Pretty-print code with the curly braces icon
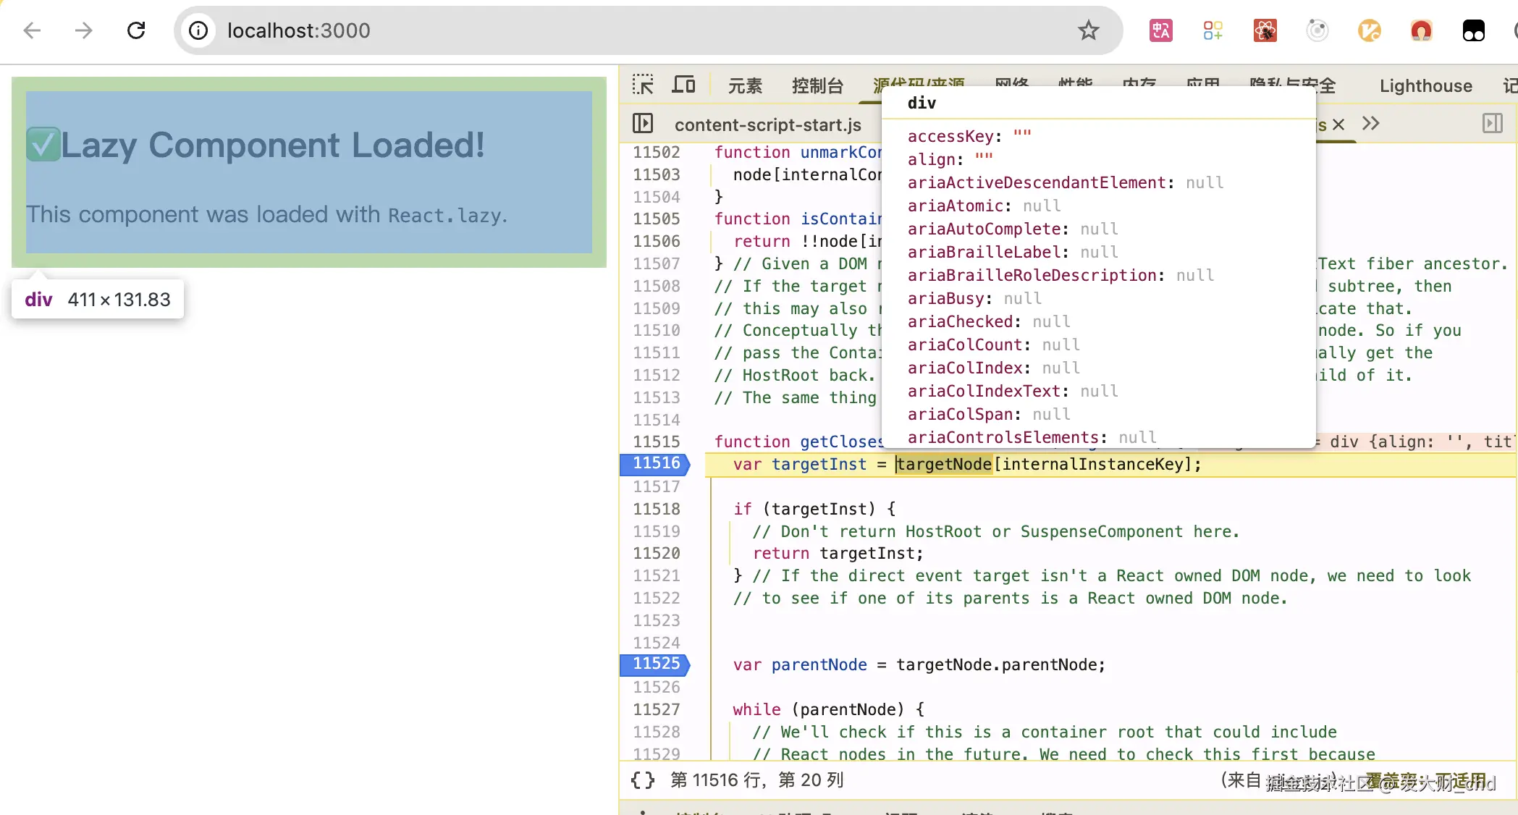1518x815 pixels. pos(642,780)
